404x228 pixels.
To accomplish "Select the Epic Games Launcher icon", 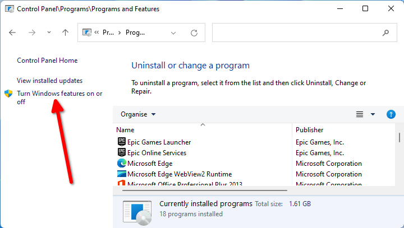I will click(122, 142).
